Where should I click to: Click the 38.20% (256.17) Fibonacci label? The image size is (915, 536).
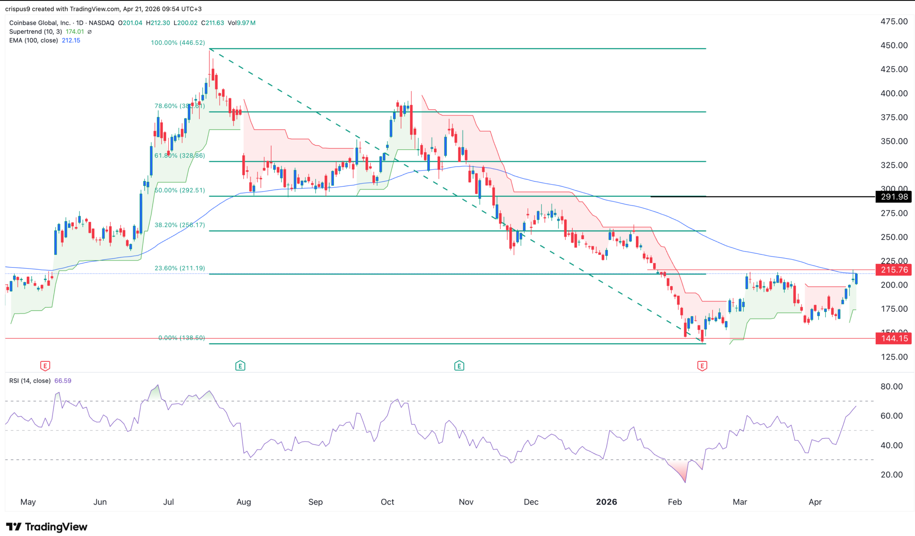point(180,225)
